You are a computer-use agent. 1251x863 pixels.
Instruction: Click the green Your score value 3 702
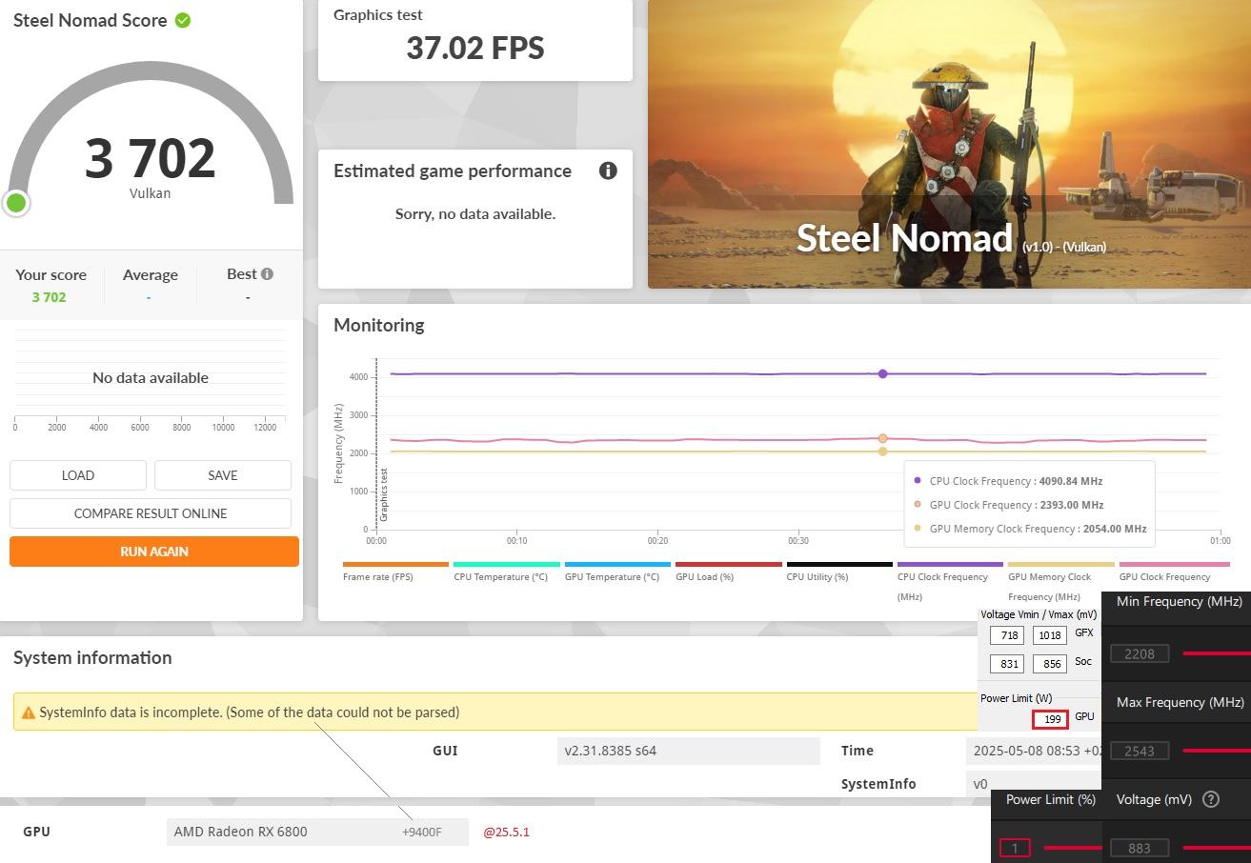(50, 297)
